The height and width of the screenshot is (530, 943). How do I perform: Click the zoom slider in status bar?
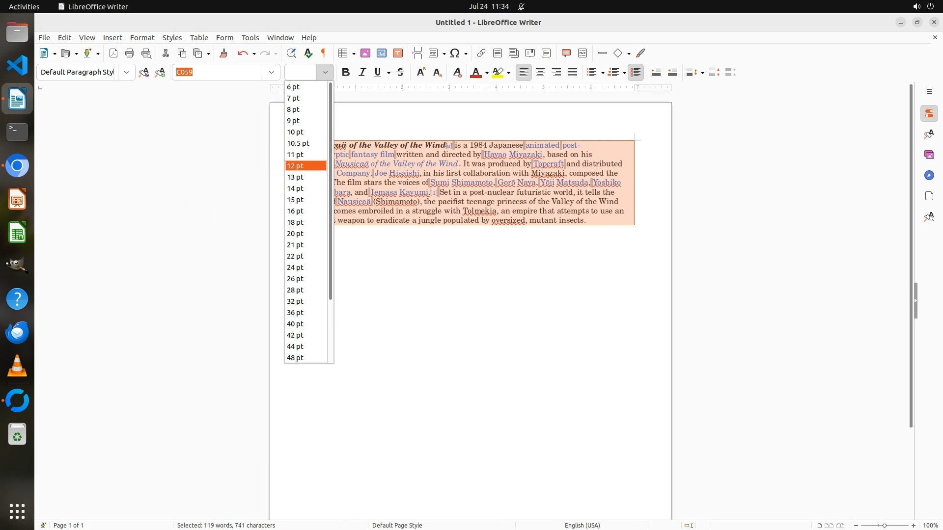pos(884,525)
